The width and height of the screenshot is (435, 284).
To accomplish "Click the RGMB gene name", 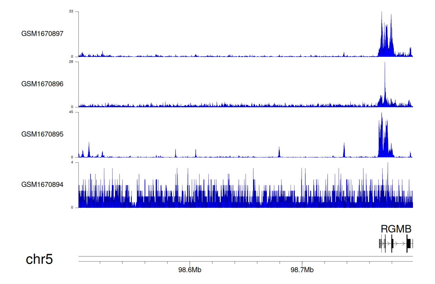I will [396, 229].
